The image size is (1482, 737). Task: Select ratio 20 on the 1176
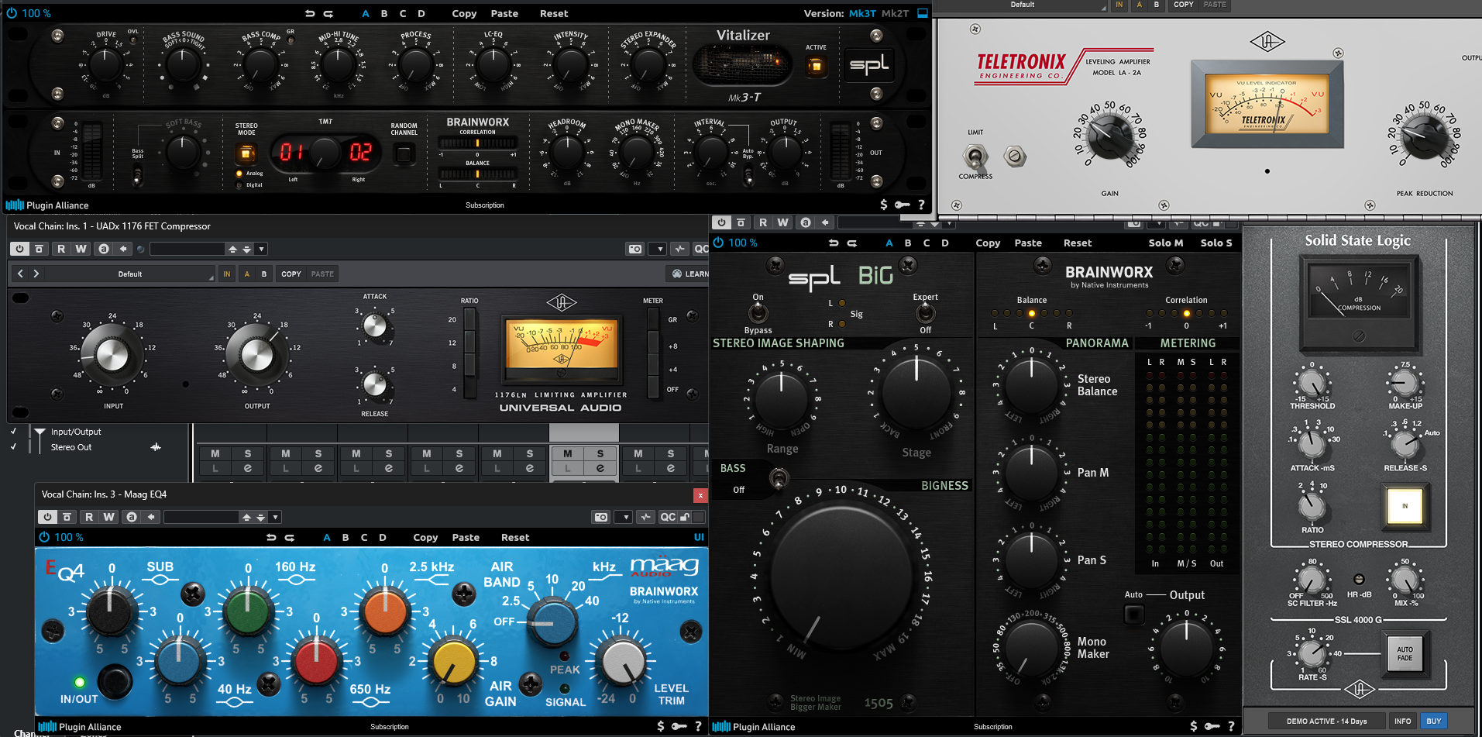click(469, 320)
